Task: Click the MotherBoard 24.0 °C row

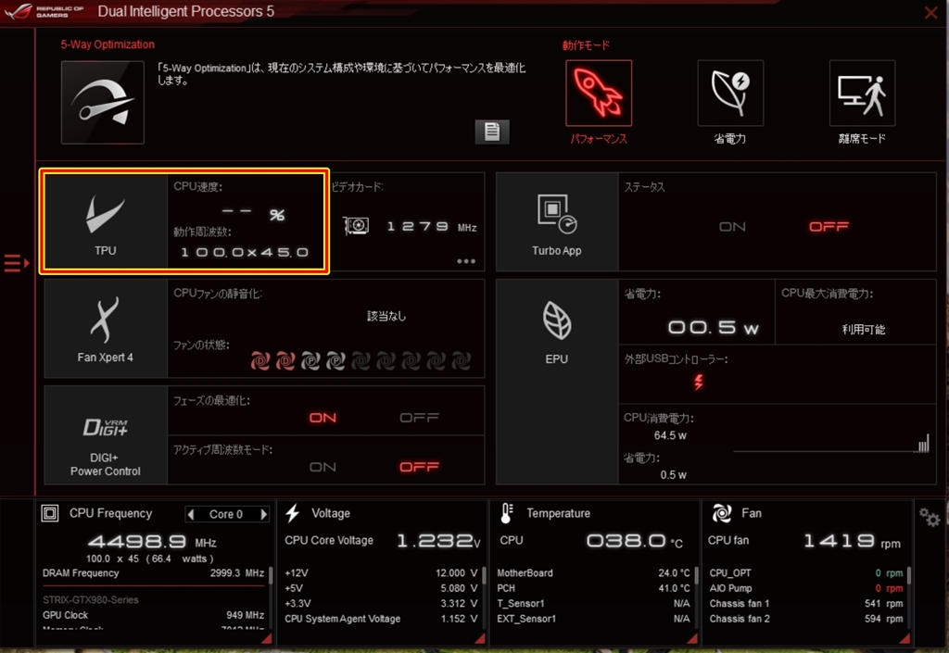Action: [x=594, y=572]
